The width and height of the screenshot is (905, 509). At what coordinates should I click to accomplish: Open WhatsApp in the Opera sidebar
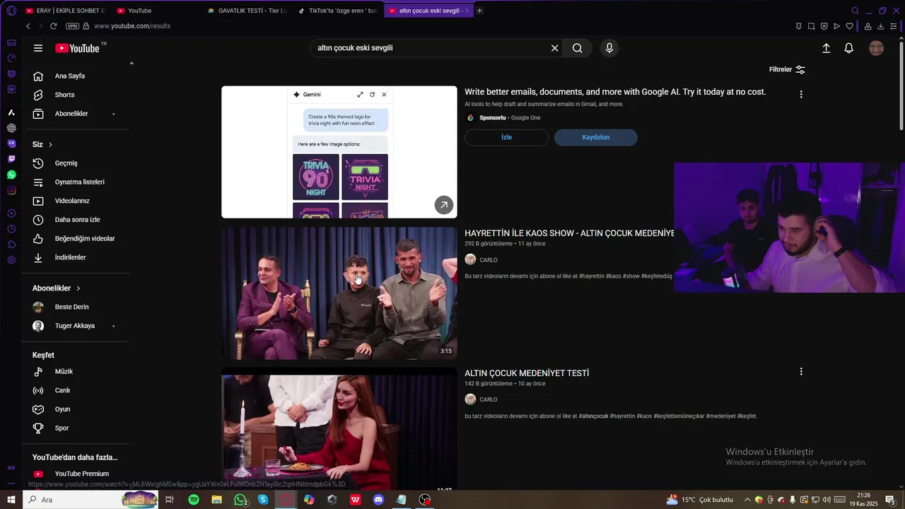click(x=11, y=175)
